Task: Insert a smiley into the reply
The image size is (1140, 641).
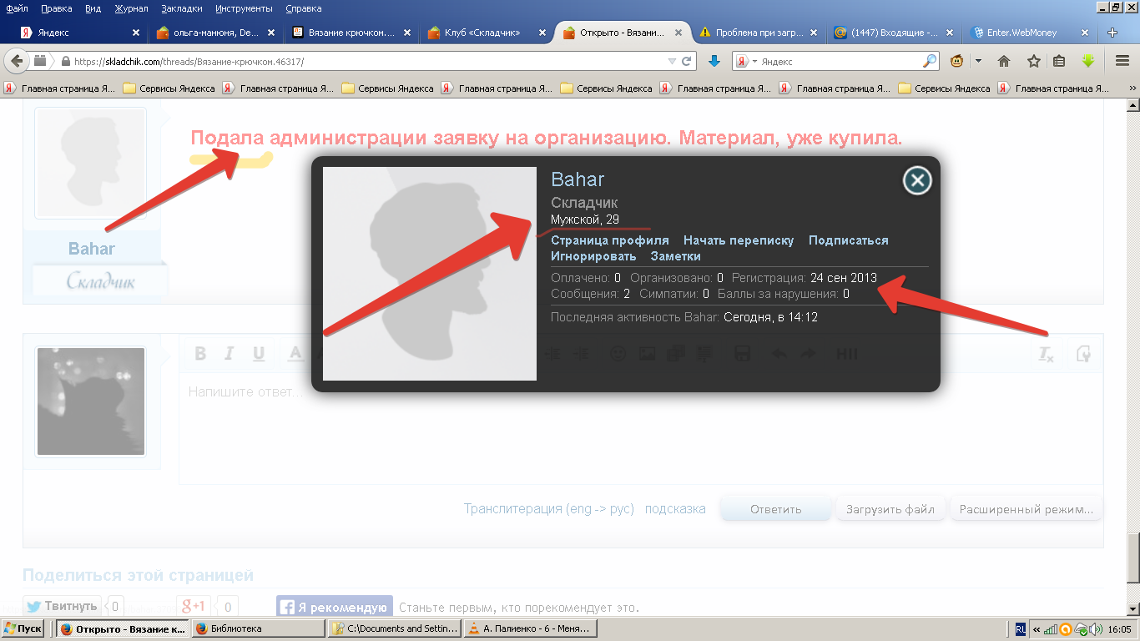Action: 618,353
